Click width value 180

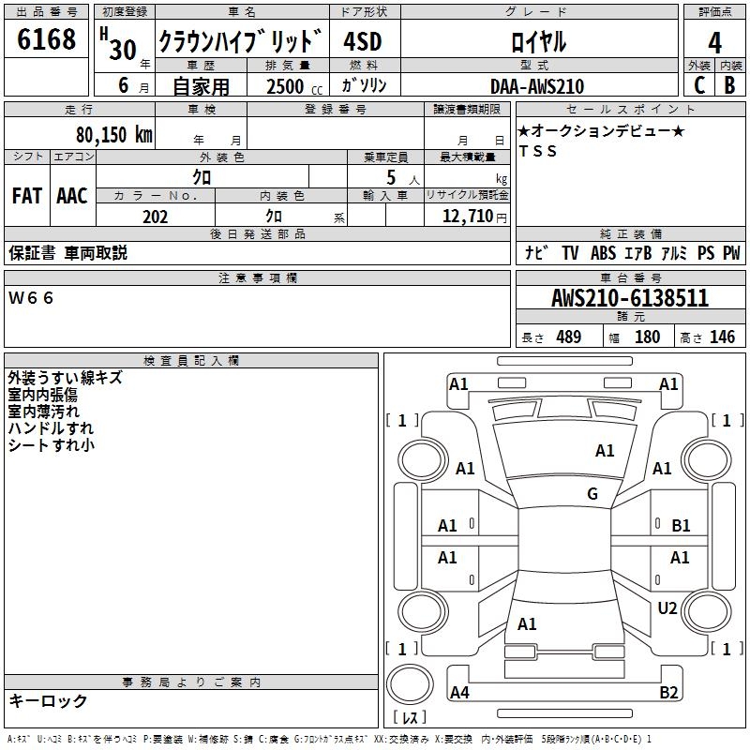(x=647, y=337)
